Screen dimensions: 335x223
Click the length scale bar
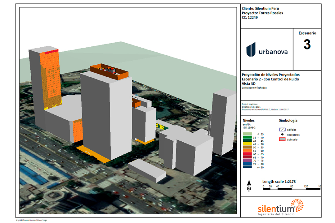point(292,188)
